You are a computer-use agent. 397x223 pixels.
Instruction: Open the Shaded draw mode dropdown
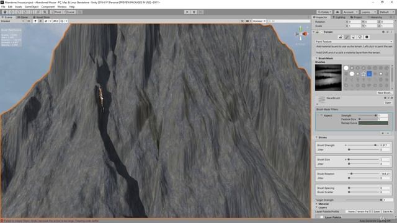pyautogui.click(x=12, y=21)
